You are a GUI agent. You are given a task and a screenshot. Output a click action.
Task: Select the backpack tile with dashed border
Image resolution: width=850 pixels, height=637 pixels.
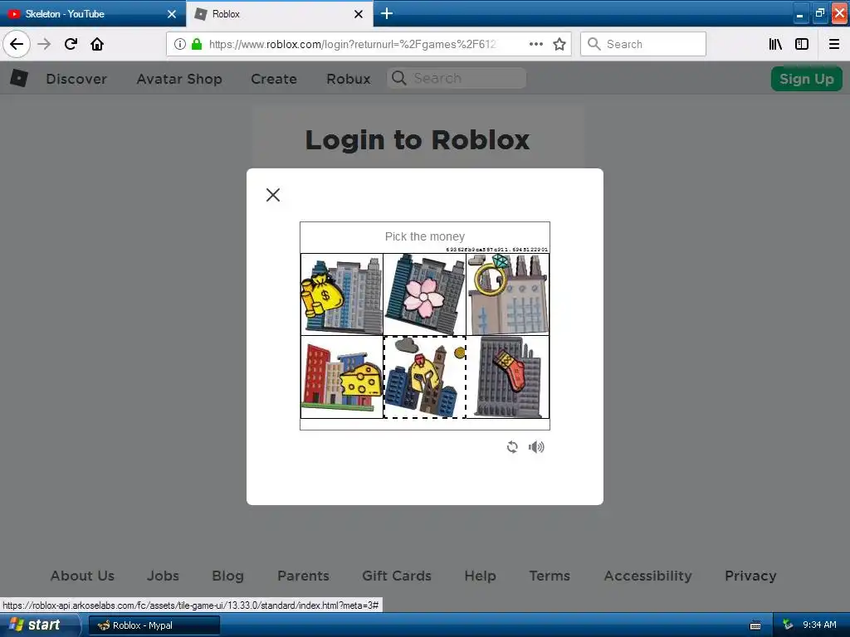[424, 377]
